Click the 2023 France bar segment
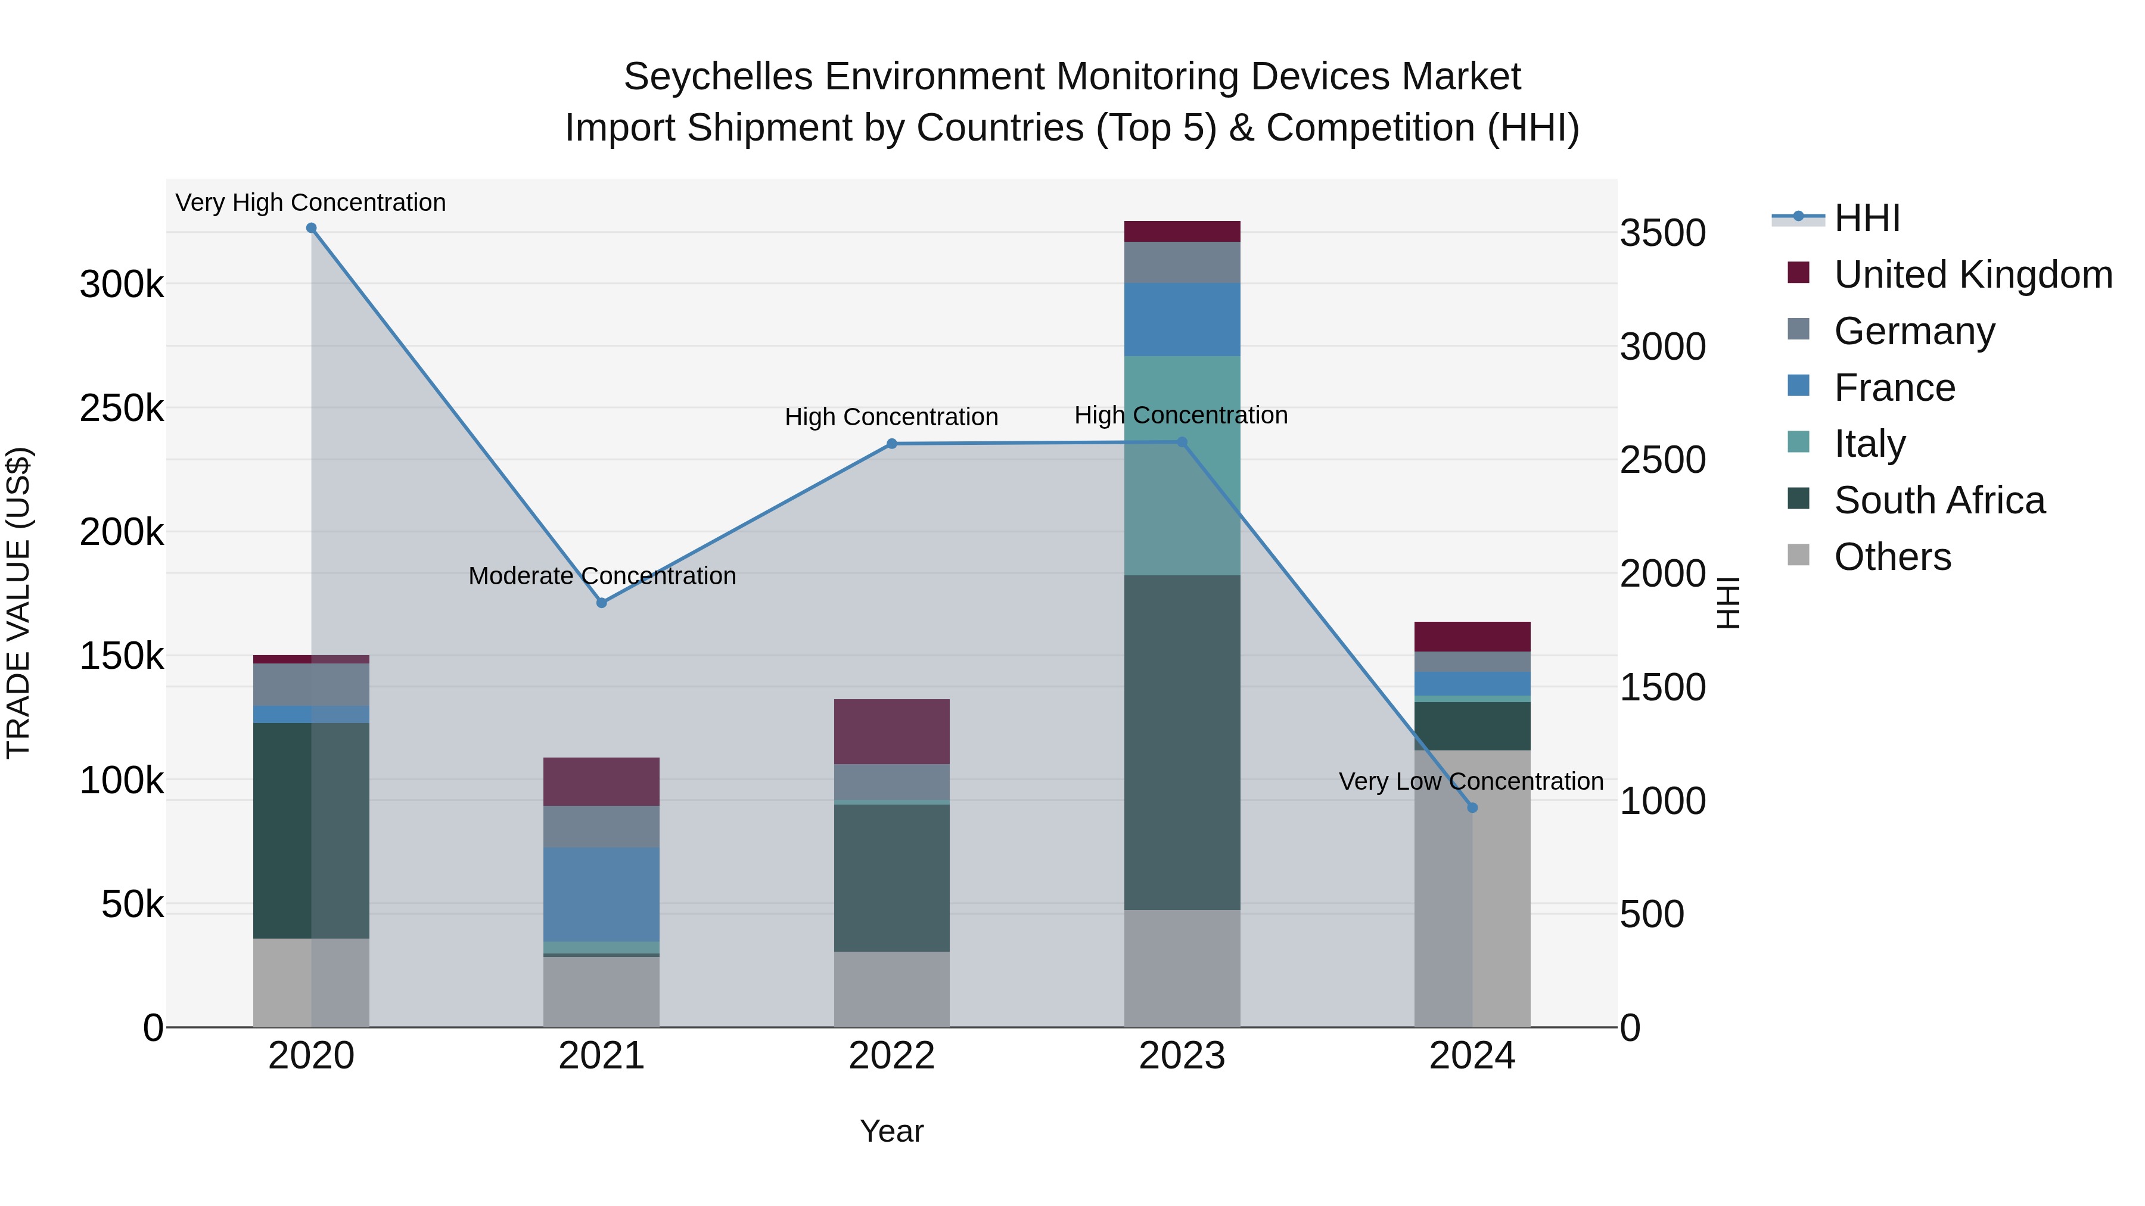 [x=1182, y=320]
